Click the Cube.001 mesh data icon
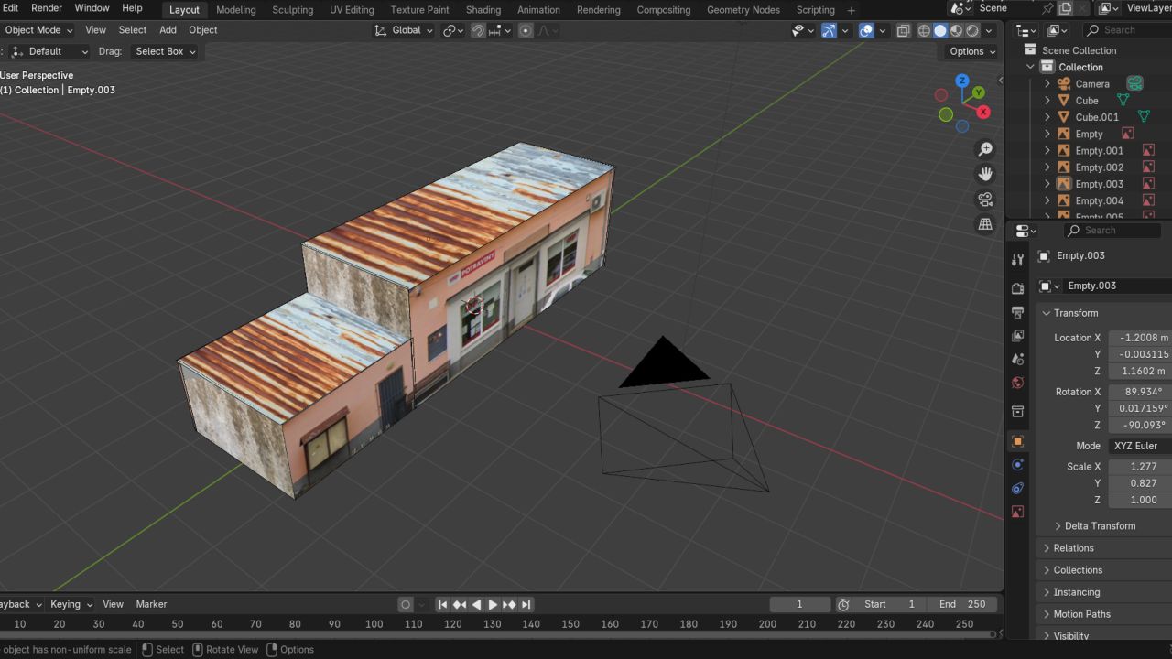 (1143, 116)
